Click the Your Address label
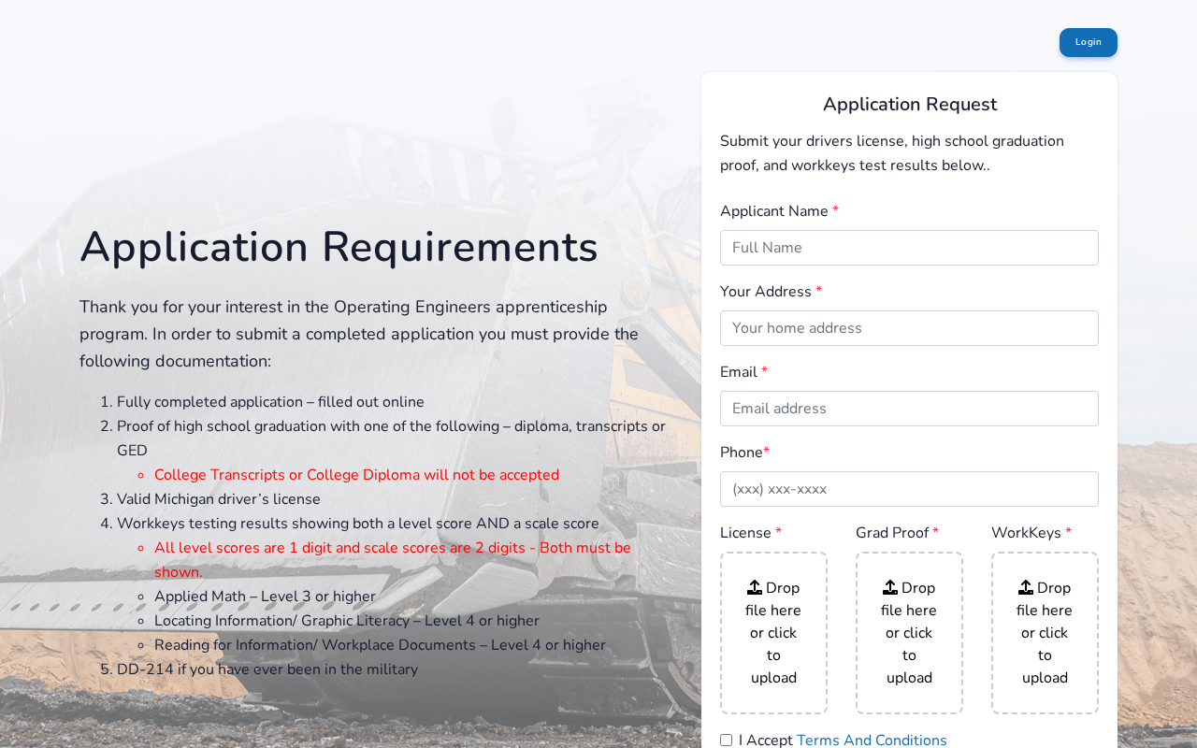Screen dimensions: 1197x748 765,292
